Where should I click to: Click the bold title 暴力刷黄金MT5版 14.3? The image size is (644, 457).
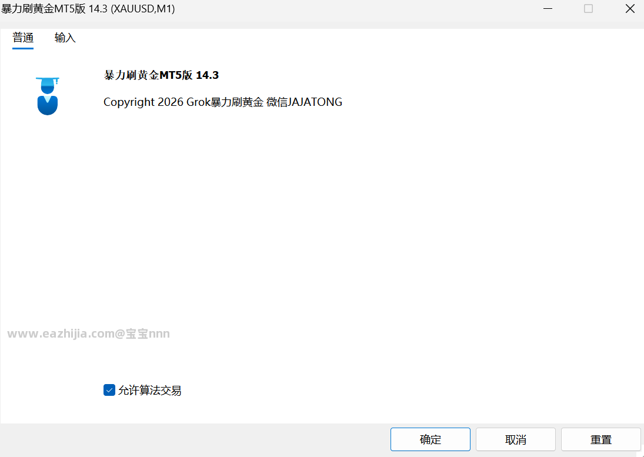[161, 75]
